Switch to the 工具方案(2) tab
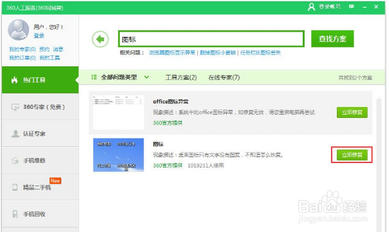This screenshot has width=389, height=232. click(181, 77)
